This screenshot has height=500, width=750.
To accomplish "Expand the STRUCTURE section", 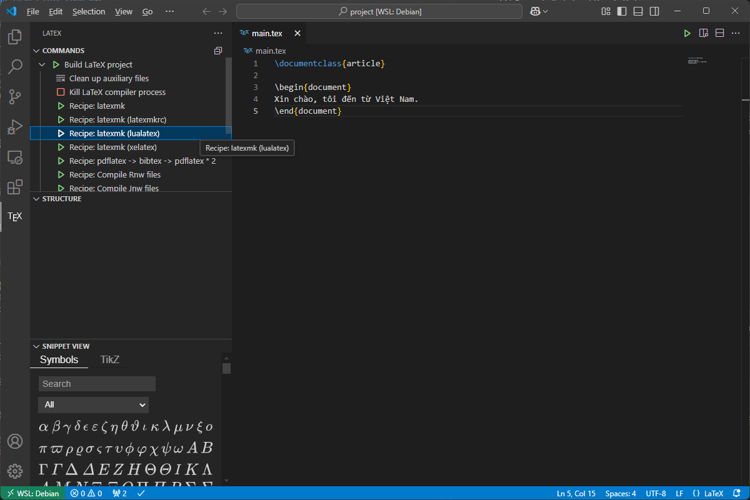I will tap(36, 198).
